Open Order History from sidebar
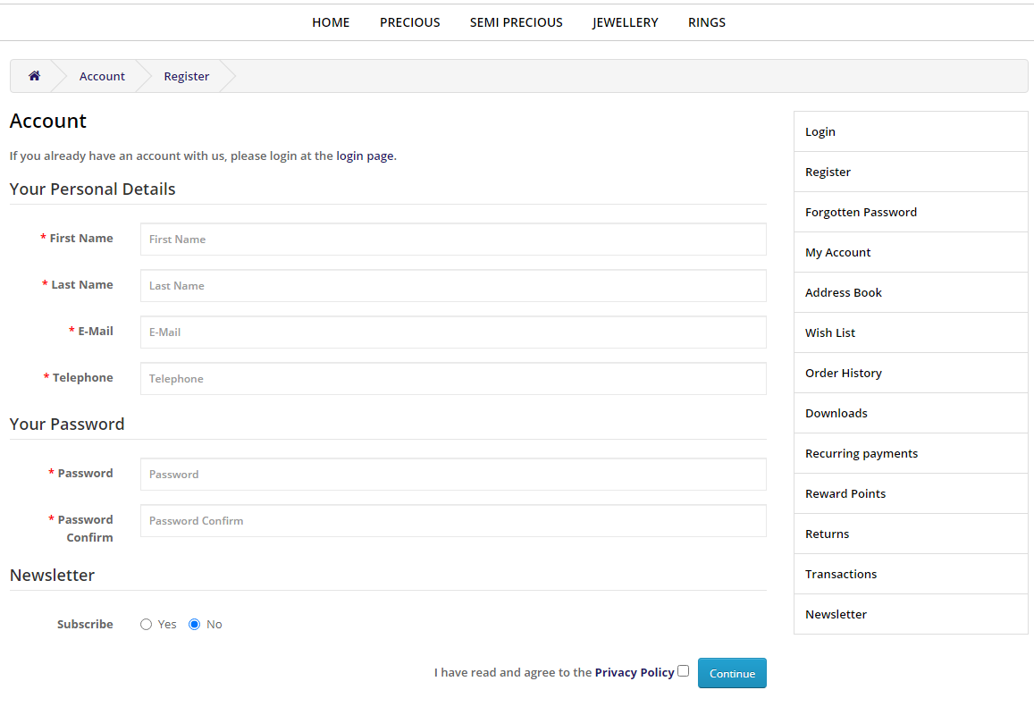The width and height of the screenshot is (1034, 715). click(x=843, y=373)
